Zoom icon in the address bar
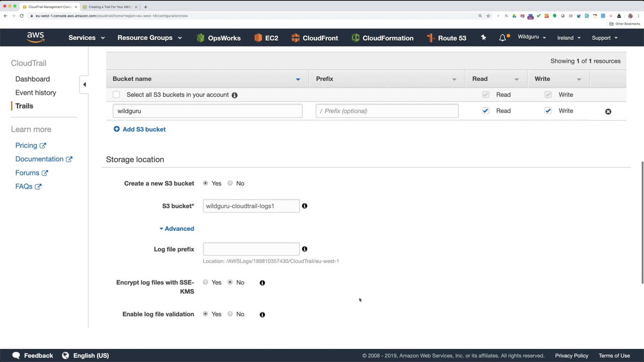Image resolution: width=644 pixels, height=362 pixels. (x=480, y=16)
